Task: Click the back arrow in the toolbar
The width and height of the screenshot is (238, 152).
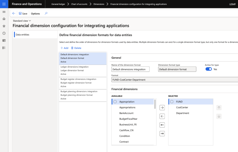Action: click(14, 13)
